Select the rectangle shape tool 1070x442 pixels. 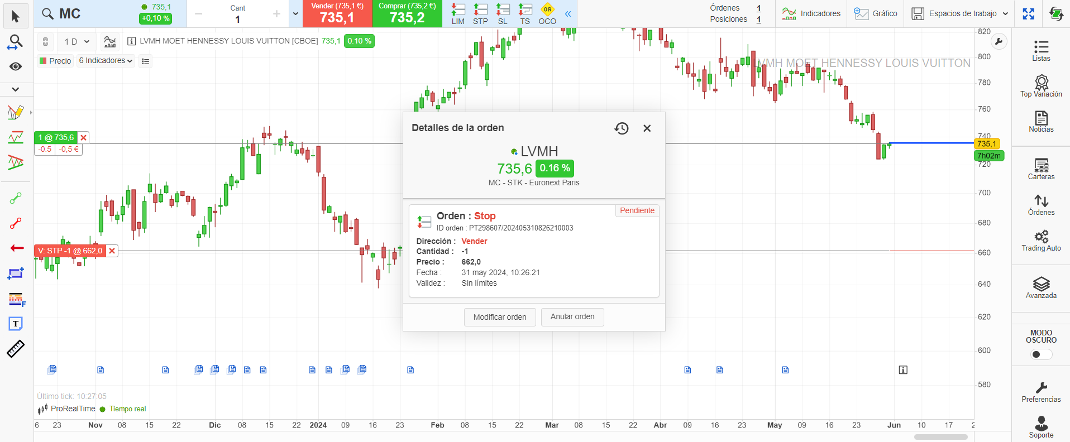click(16, 273)
